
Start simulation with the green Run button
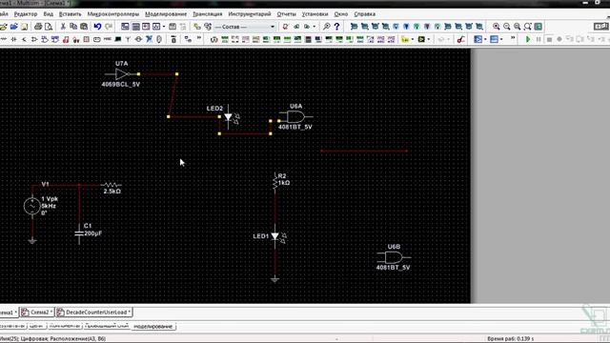pyautogui.click(x=528, y=39)
